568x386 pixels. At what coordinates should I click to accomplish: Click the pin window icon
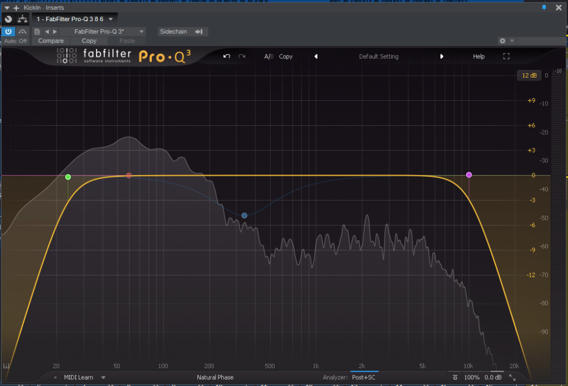(x=543, y=8)
